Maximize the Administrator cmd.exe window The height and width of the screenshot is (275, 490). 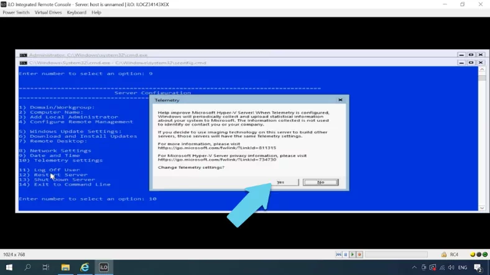pyautogui.click(x=471, y=55)
